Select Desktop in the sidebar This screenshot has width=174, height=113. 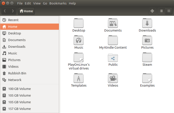(x=29, y=33)
